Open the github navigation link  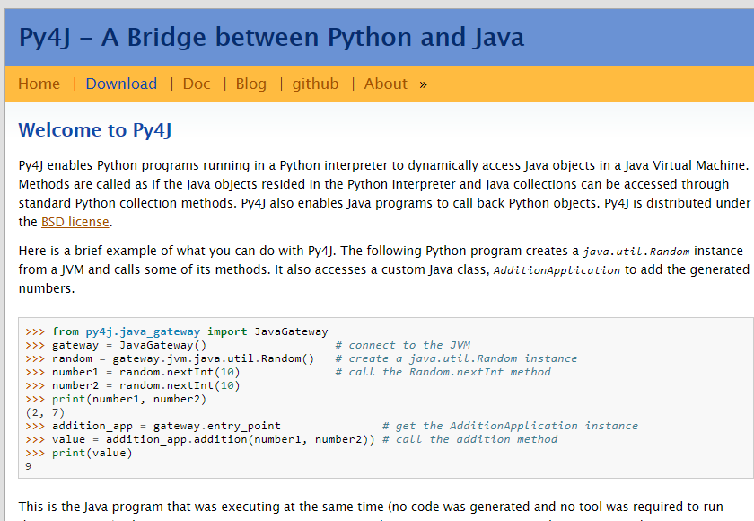[x=315, y=84]
